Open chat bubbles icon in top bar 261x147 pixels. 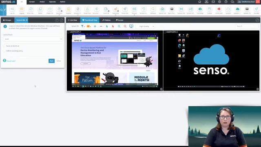point(232,2)
